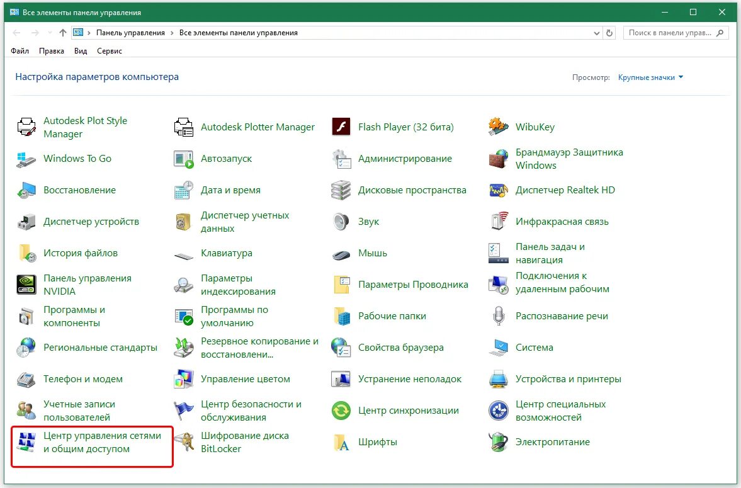Click the Телефон и модем link
The height and width of the screenshot is (488, 741).
82,379
